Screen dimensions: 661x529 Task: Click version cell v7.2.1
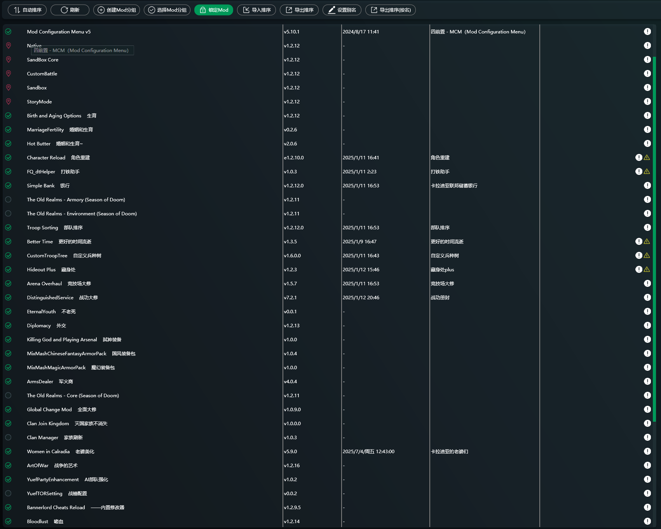[x=290, y=298]
